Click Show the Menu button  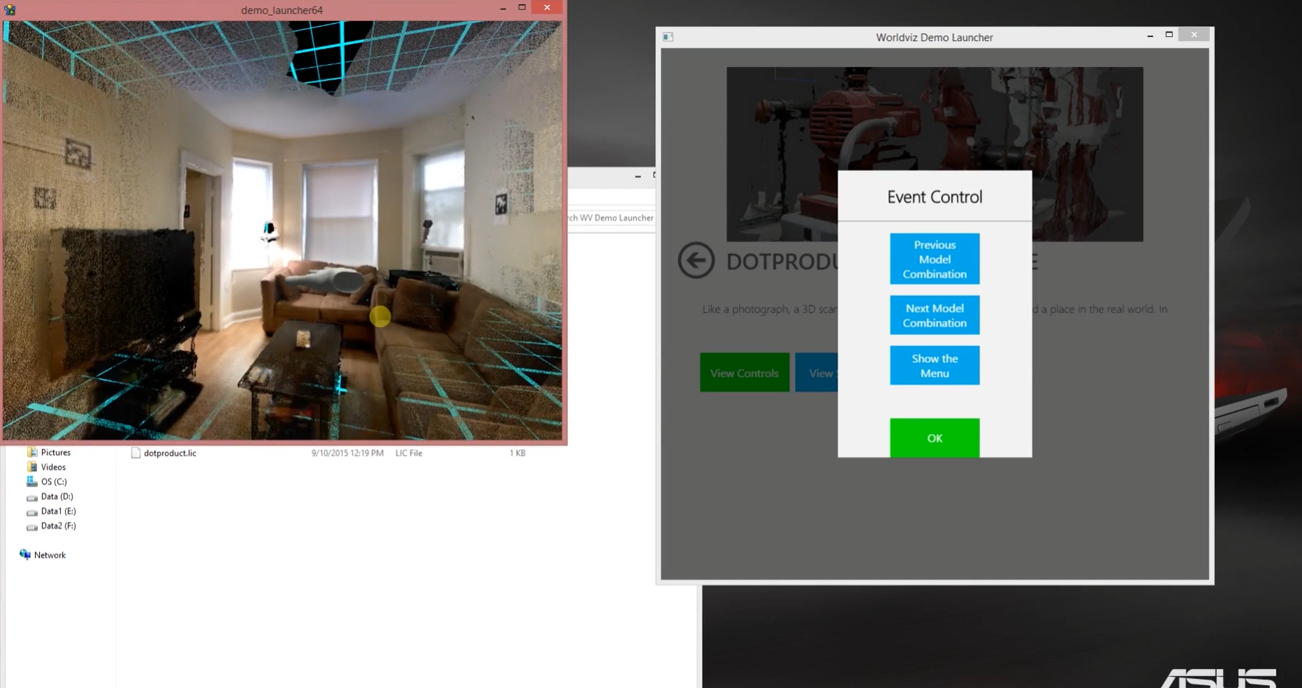tap(935, 366)
